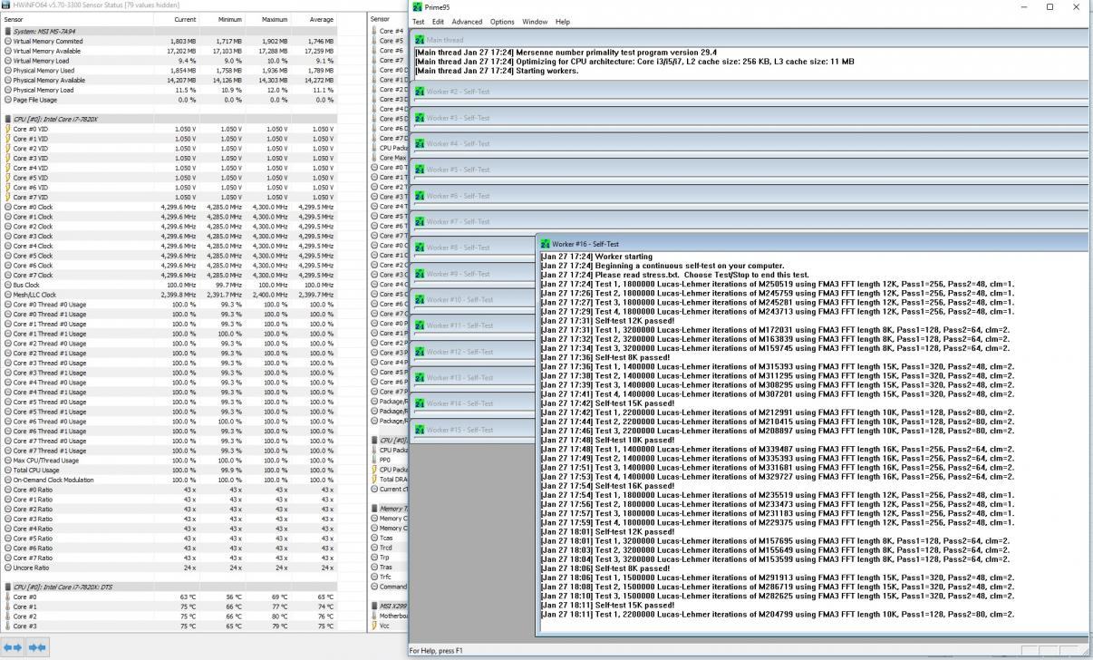The height and width of the screenshot is (660, 1093).
Task: Click the thermometer icon for Core #3 in DTS section
Action: pos(8,626)
